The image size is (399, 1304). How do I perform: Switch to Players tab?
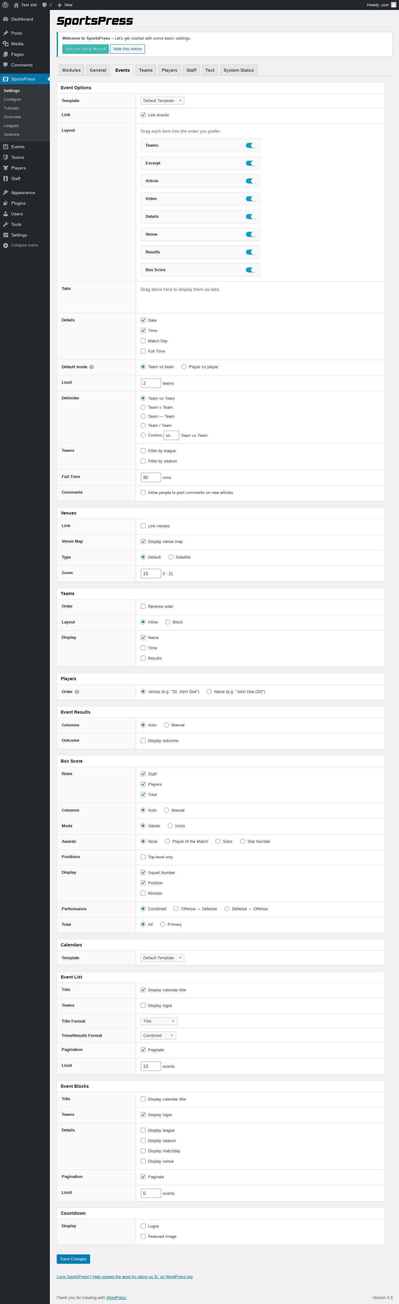coord(169,70)
